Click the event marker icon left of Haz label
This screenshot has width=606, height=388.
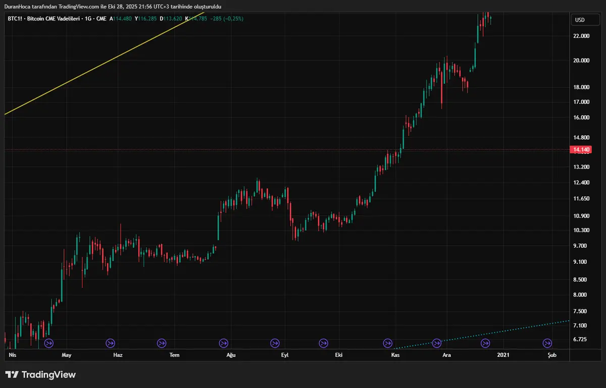click(110, 343)
